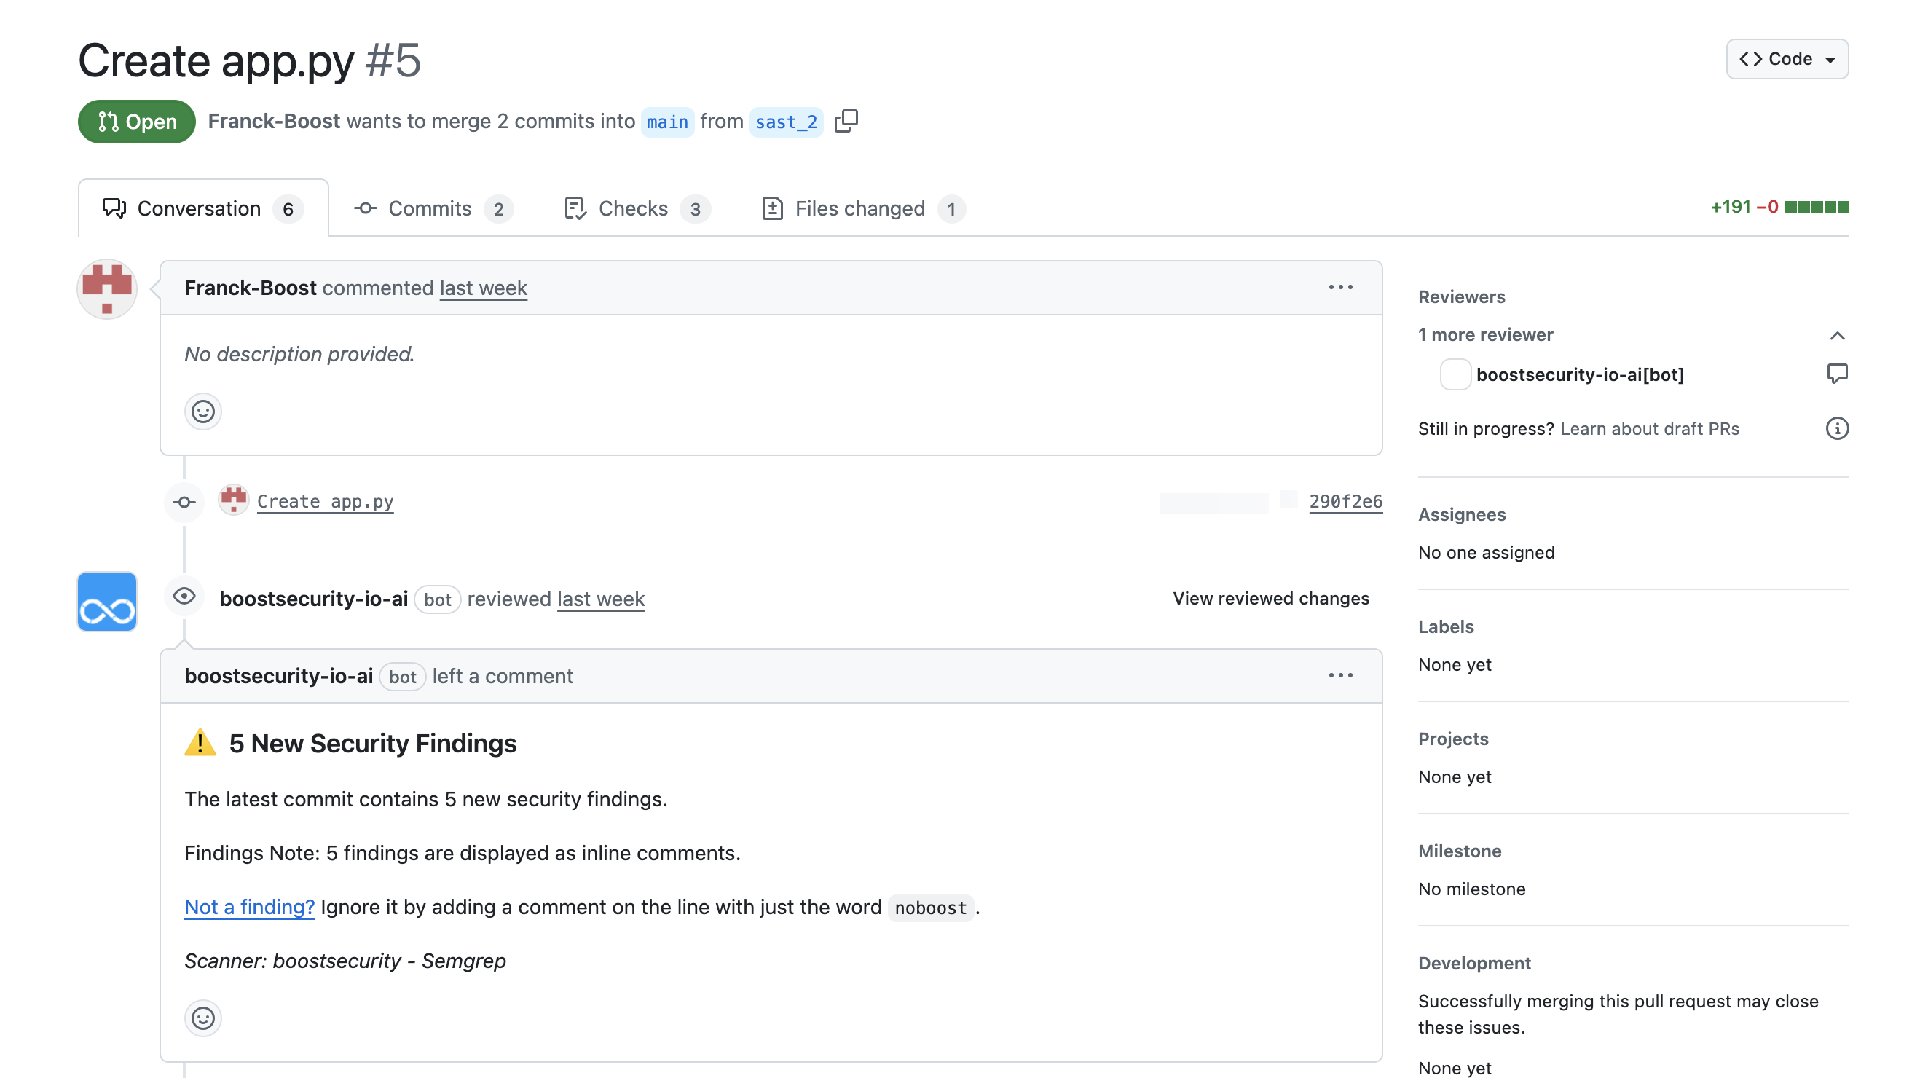
Task: Click the eye review icon on timeline
Action: [x=184, y=597]
